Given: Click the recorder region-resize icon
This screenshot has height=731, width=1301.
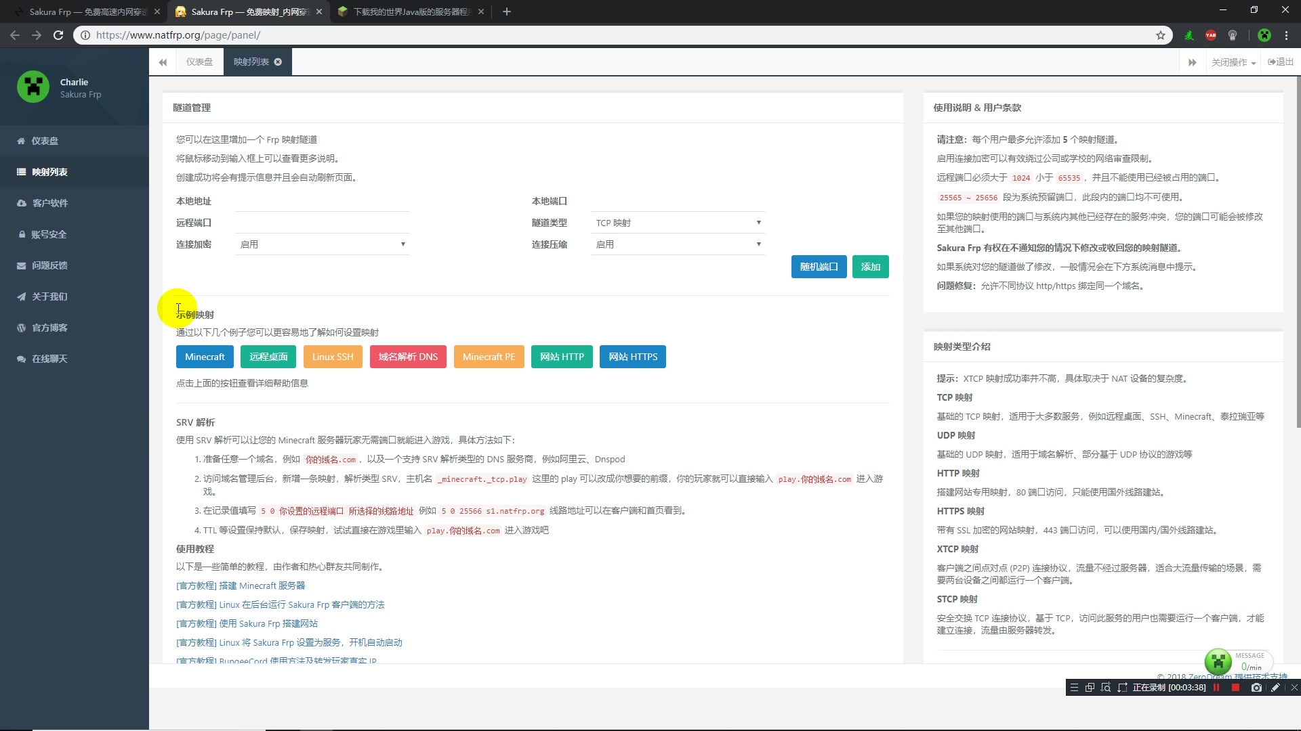Looking at the screenshot, I should [1122, 688].
